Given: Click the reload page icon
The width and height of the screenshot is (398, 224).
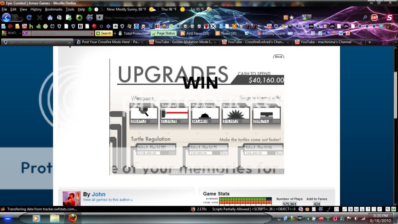Looking at the screenshot, I should 29,18.
